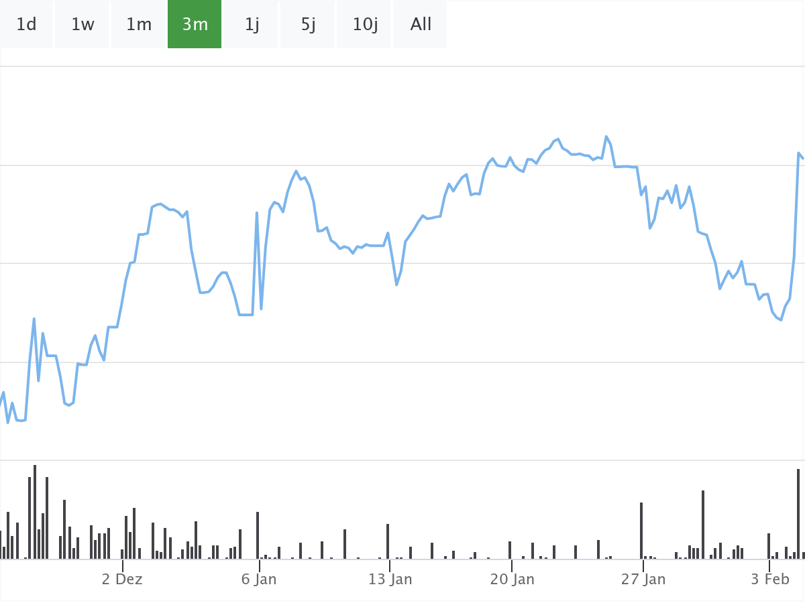Click the "6 Jan" date axis label
Viewport: 805px width, 603px height.
point(259,579)
